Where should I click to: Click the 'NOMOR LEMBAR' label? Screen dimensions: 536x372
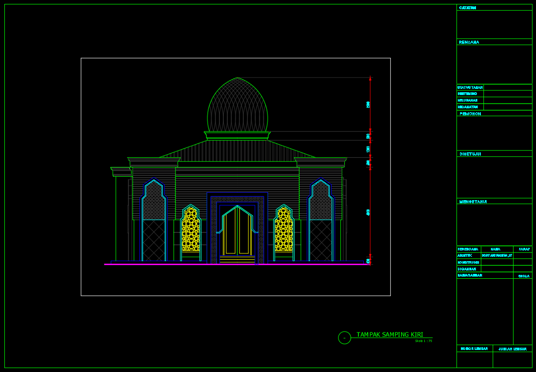click(x=474, y=349)
